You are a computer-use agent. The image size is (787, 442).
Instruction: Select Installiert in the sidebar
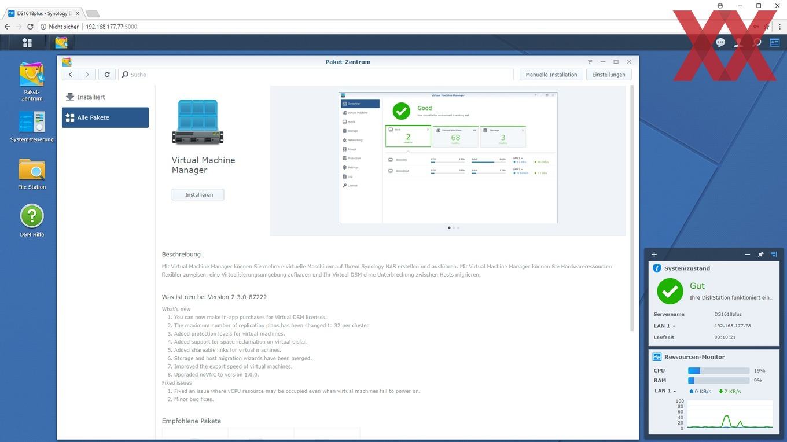pos(105,97)
